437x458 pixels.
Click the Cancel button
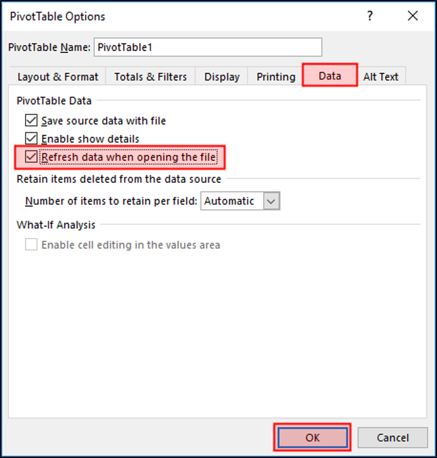coord(392,438)
